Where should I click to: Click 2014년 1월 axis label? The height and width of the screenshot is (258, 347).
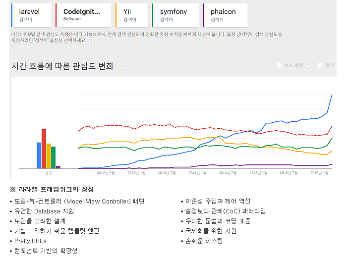click(x=197, y=173)
